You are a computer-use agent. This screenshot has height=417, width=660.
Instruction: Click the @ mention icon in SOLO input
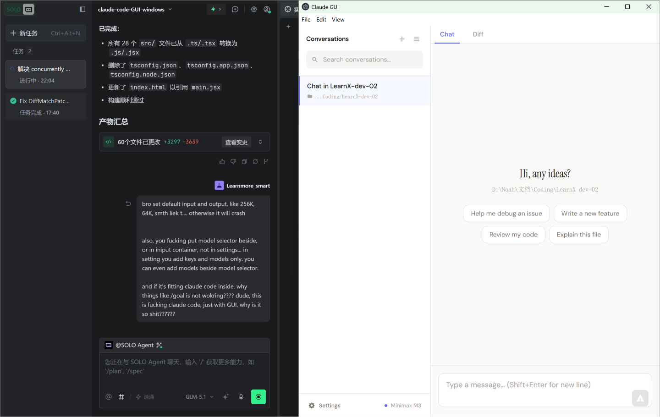(109, 397)
